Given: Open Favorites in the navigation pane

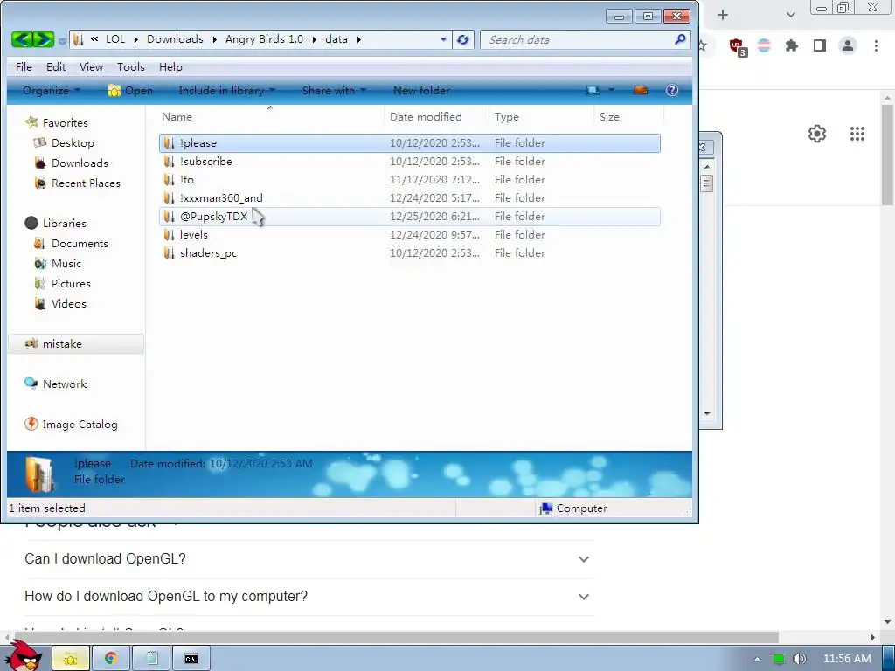Looking at the screenshot, I should point(65,122).
